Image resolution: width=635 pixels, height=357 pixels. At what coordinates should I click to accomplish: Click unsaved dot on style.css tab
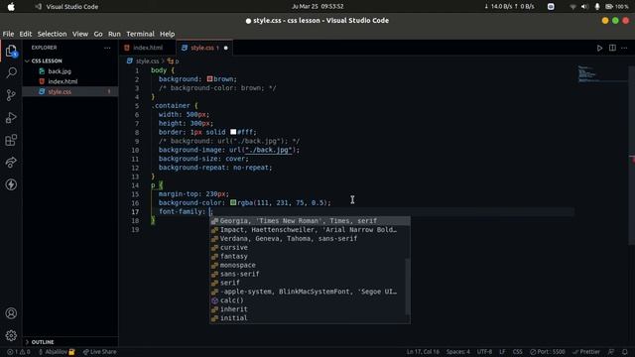(226, 48)
